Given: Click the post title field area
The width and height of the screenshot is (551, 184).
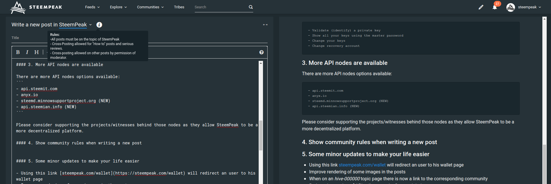Looking at the screenshot, I should (x=140, y=38).
